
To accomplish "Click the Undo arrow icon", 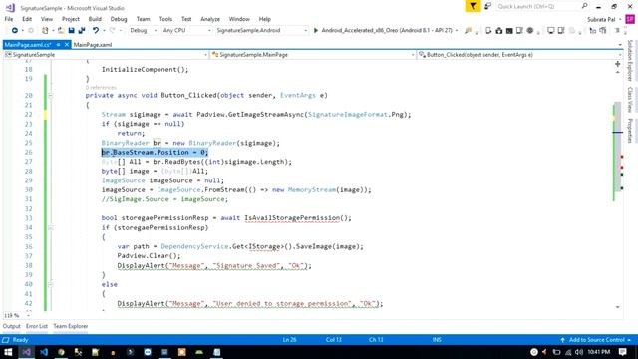I will point(96,31).
